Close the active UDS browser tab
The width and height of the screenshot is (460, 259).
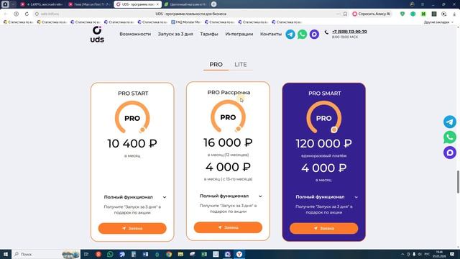click(157, 4)
